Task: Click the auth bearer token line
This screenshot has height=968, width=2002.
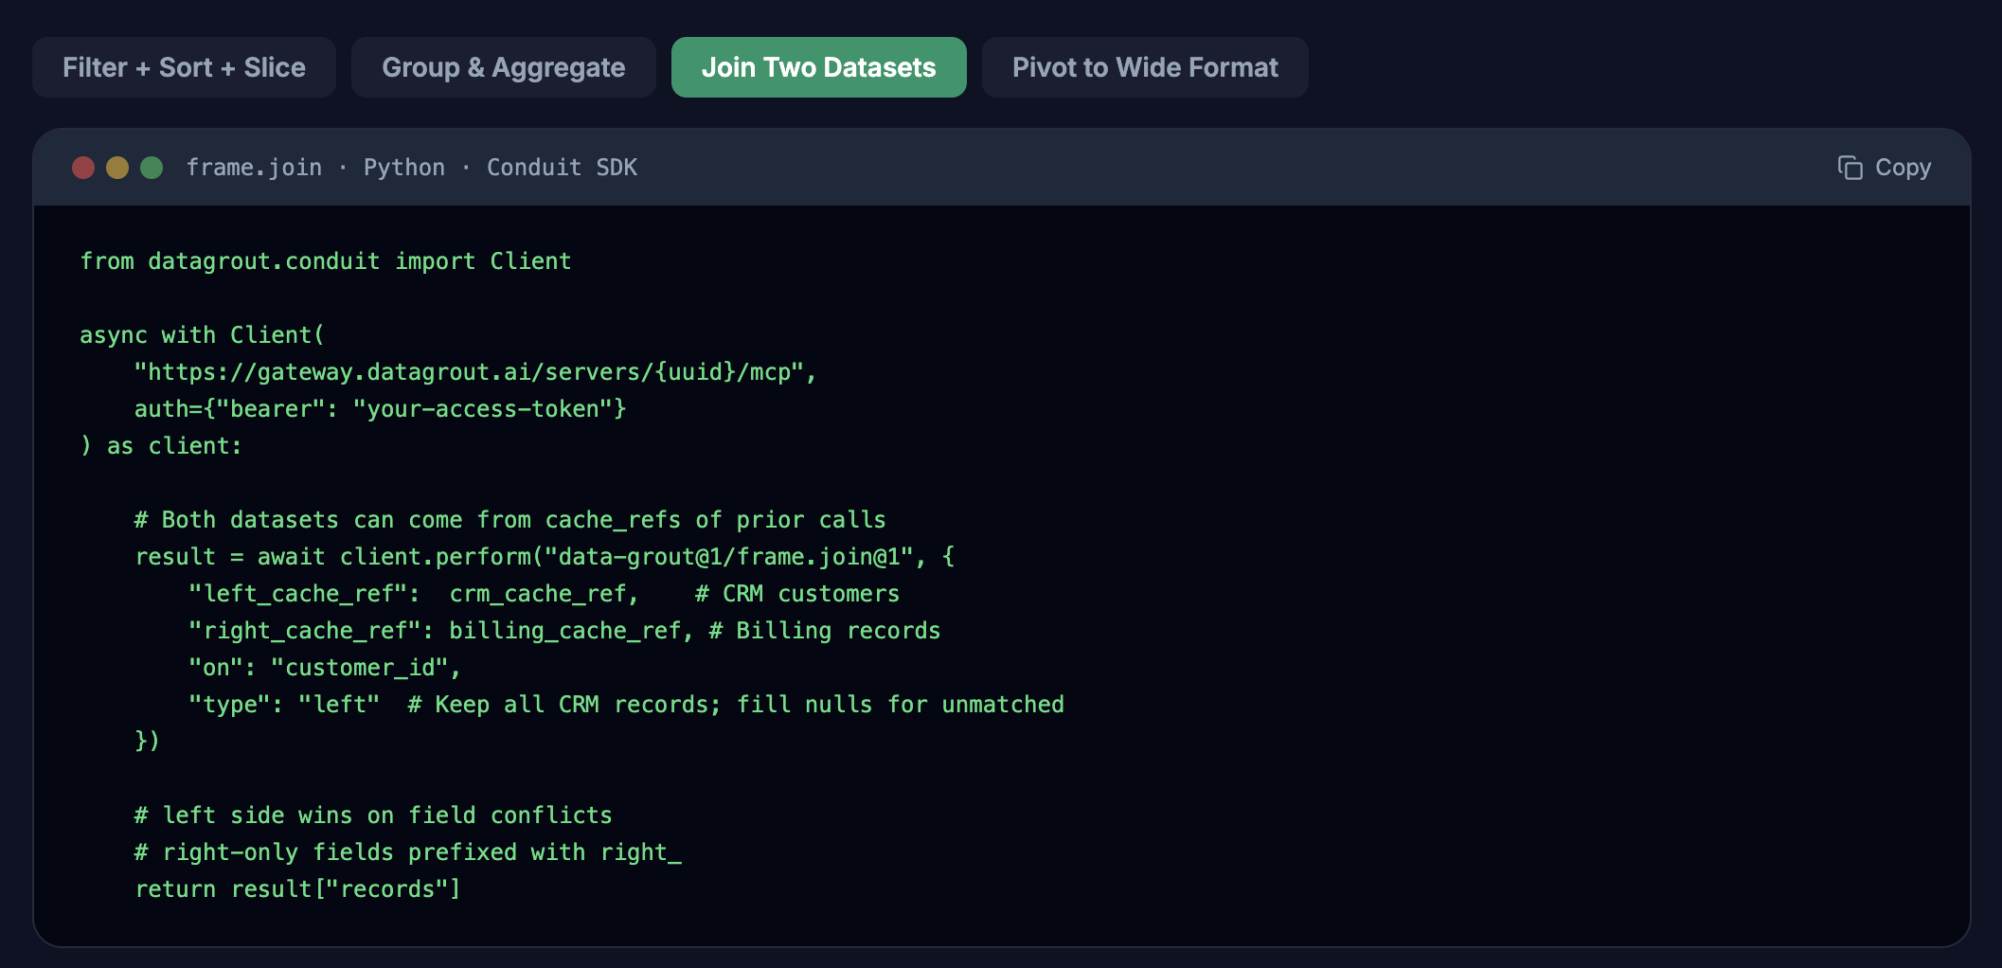Action: 381,409
